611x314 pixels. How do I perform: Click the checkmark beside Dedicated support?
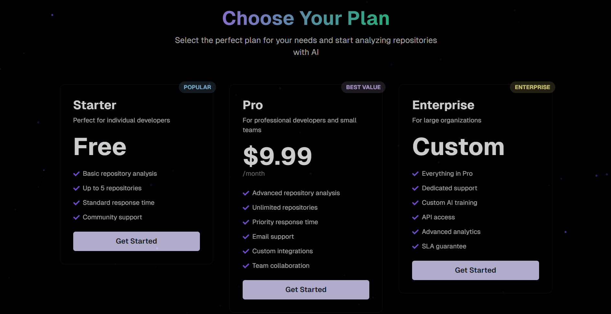tap(415, 188)
